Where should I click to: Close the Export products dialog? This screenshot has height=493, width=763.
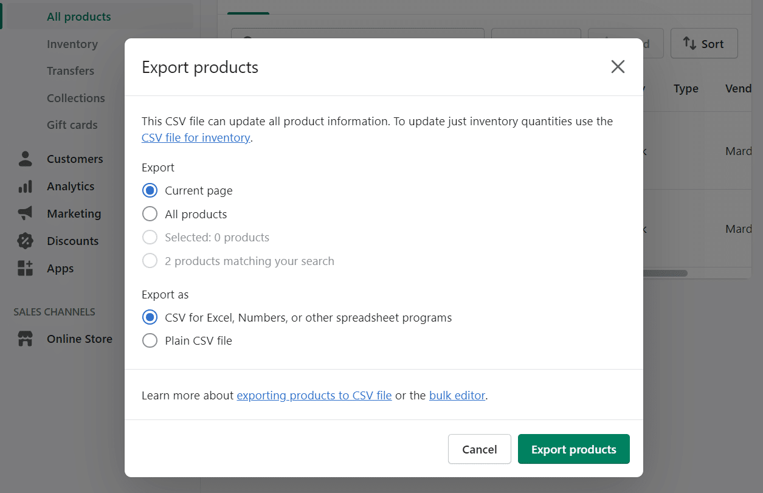(x=618, y=66)
